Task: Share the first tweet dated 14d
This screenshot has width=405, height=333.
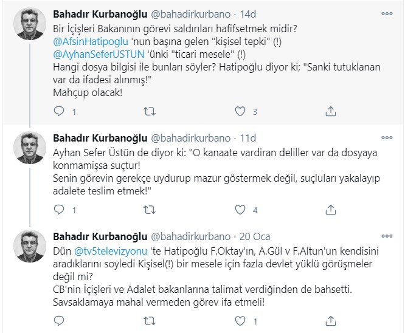Action: [331, 112]
